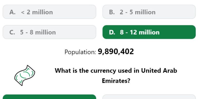The height and width of the screenshot is (99, 198).
Task: Click the word 'Emirates?' in the question
Action: (116, 81)
